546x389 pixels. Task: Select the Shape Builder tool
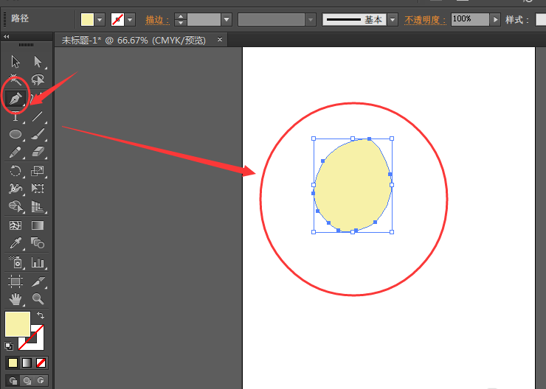click(x=15, y=206)
